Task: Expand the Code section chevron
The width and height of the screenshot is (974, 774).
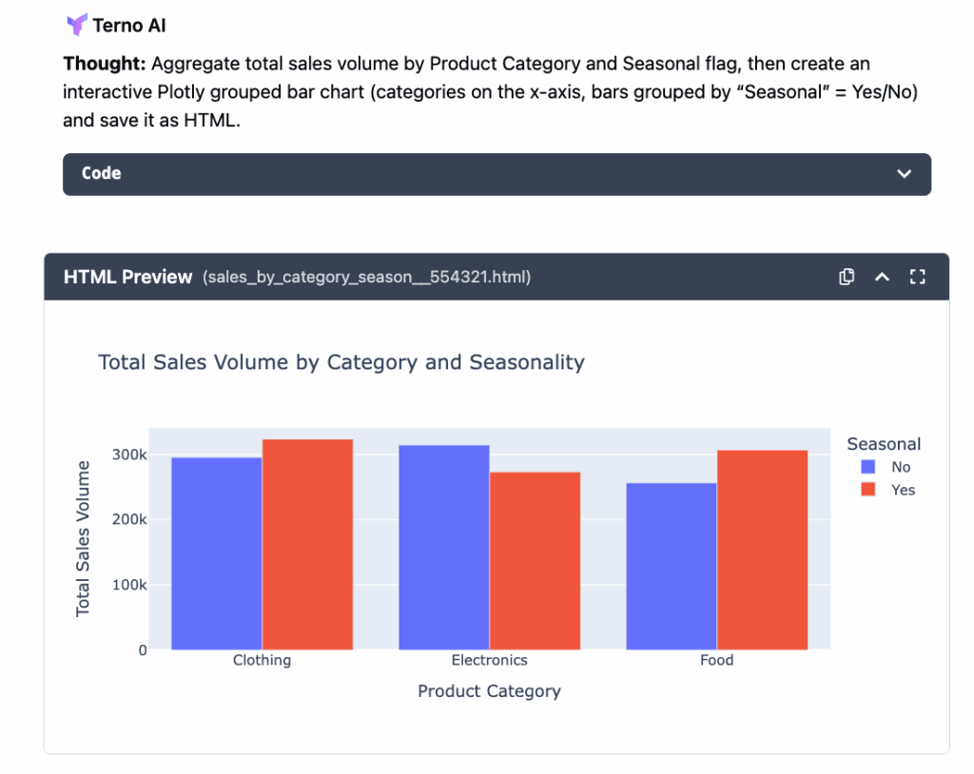Action: (904, 174)
